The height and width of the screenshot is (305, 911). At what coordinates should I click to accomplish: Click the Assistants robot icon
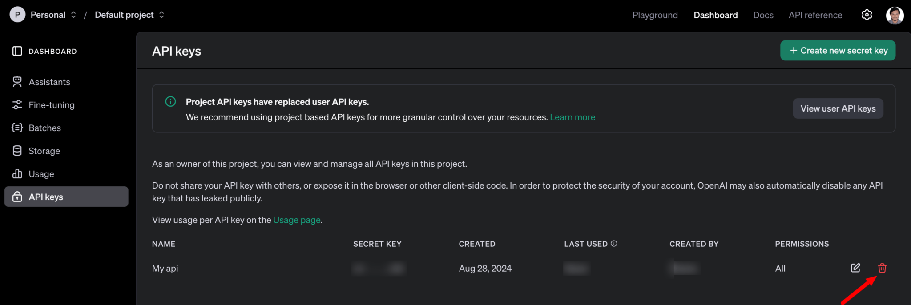pyautogui.click(x=17, y=82)
